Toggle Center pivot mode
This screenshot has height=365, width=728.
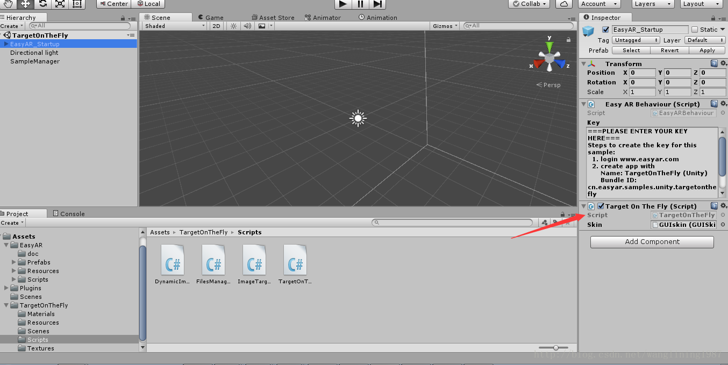[113, 4]
